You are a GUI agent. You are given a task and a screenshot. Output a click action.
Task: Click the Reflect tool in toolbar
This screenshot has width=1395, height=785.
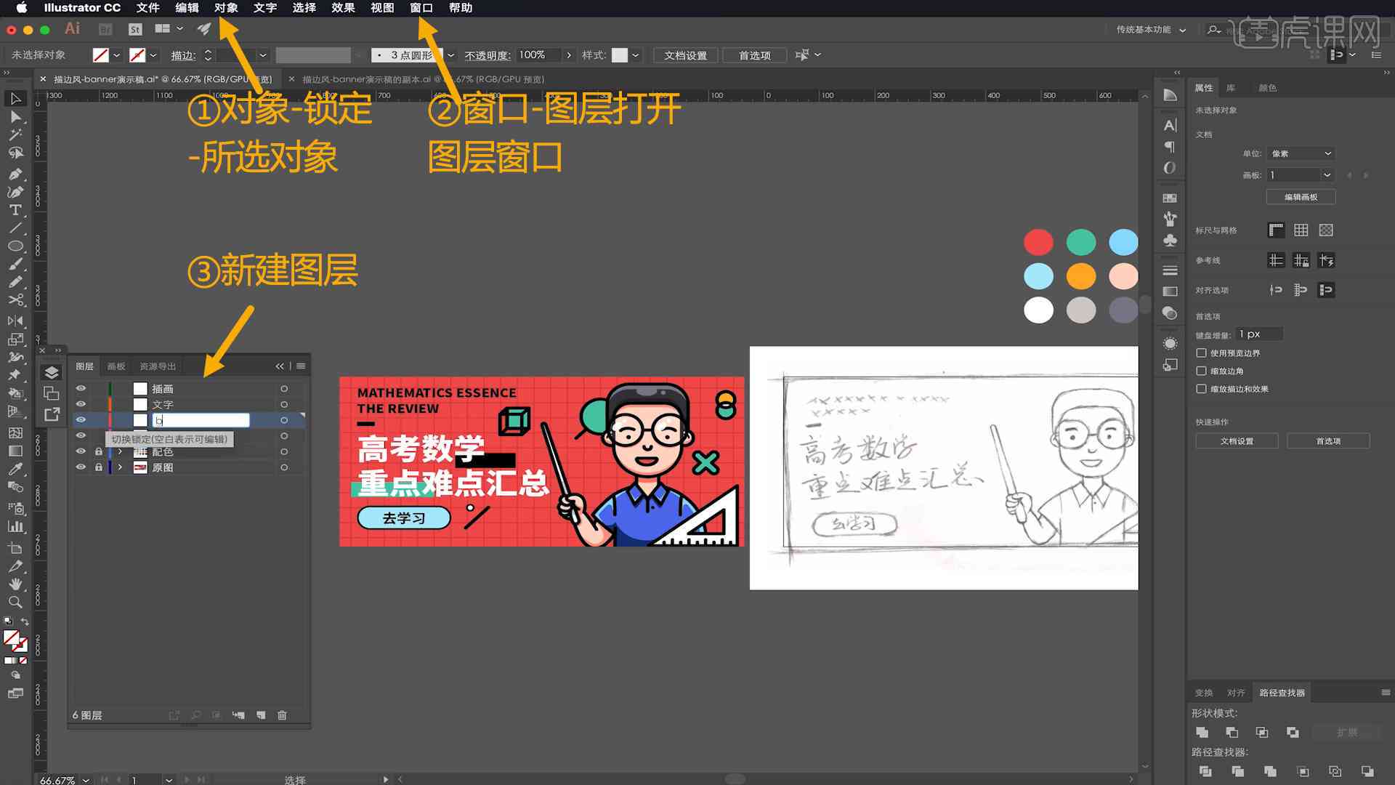coord(13,319)
